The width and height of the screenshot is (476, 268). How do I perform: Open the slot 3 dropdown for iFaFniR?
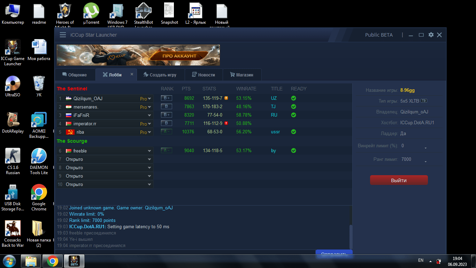tap(149, 116)
